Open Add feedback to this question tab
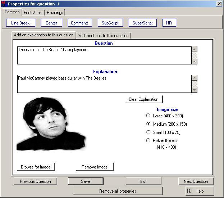The image size is (224, 198). click(x=103, y=36)
